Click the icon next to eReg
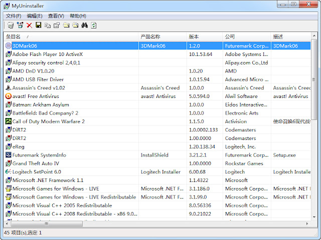The image size is (321, 240). click(9, 146)
